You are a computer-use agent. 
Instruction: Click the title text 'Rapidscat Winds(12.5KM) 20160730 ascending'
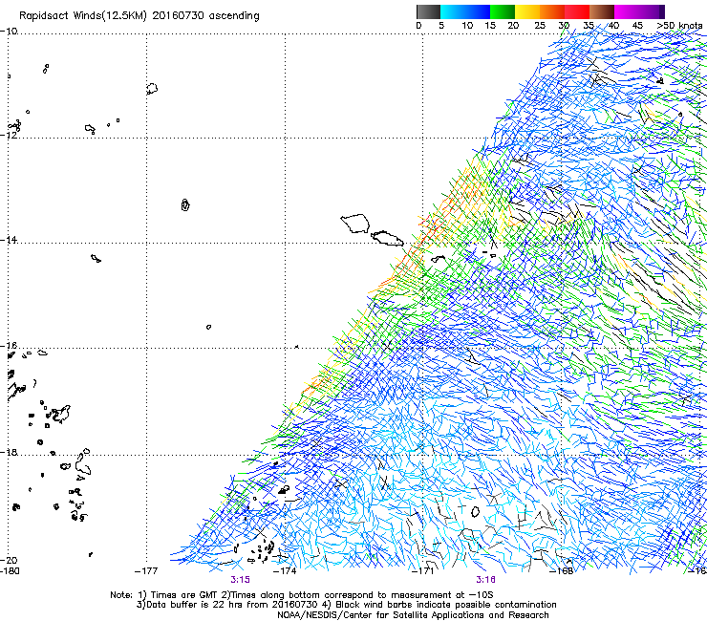click(x=139, y=16)
